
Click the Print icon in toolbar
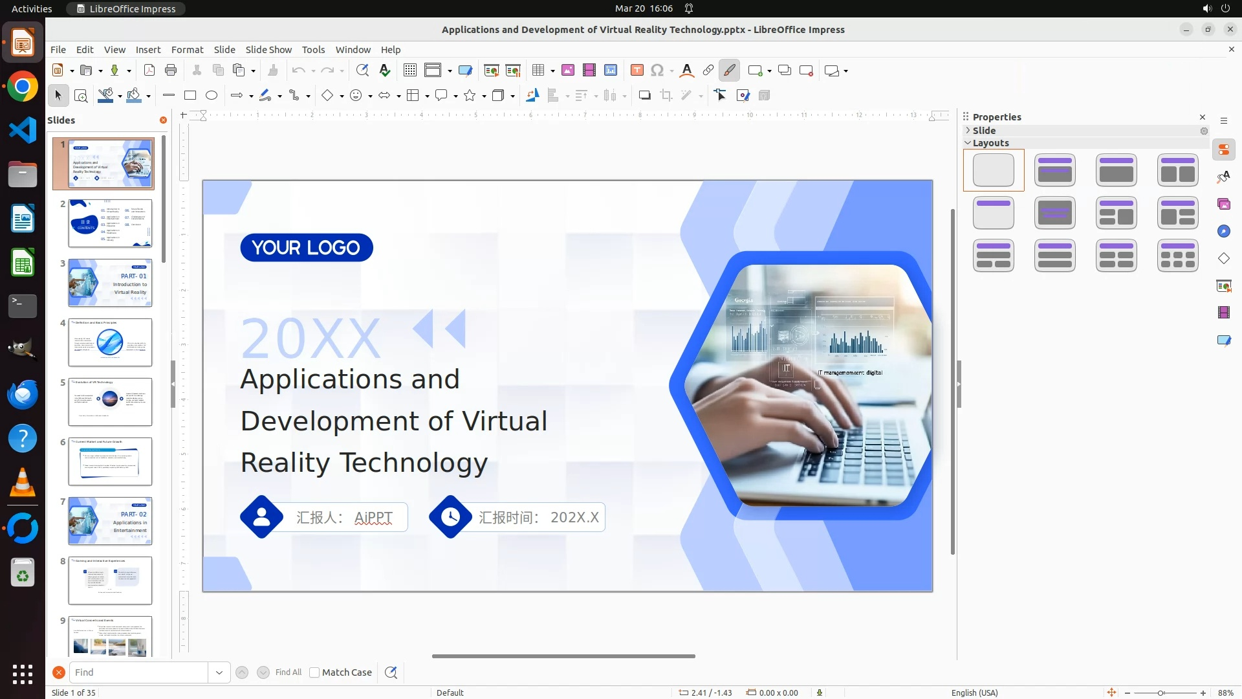(x=171, y=70)
